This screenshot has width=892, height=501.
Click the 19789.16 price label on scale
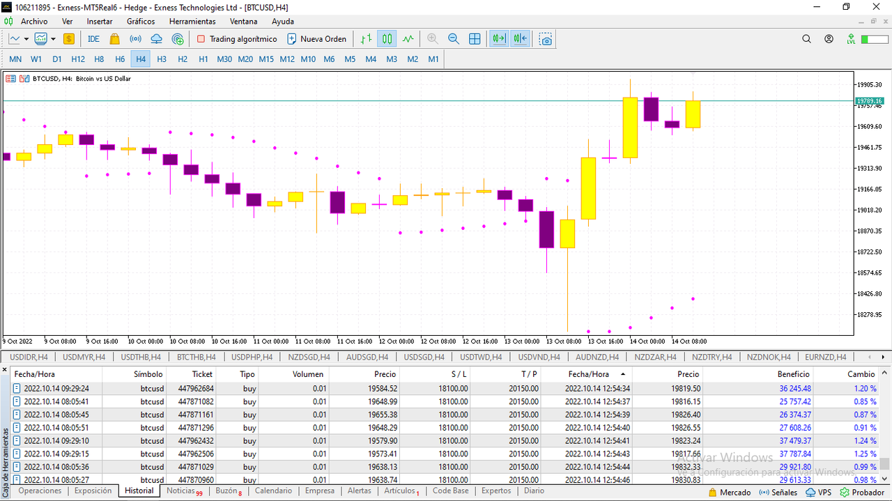(x=870, y=101)
